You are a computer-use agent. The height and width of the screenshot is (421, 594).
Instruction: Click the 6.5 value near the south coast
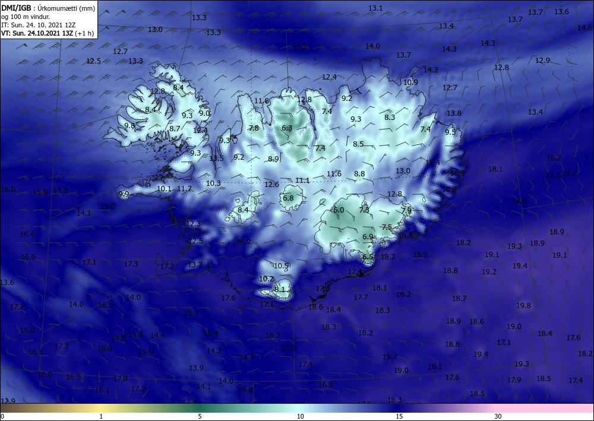[368, 257]
